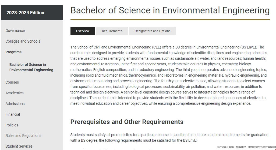Click the Financial sidebar link
The image size is (276, 150).
13,114
